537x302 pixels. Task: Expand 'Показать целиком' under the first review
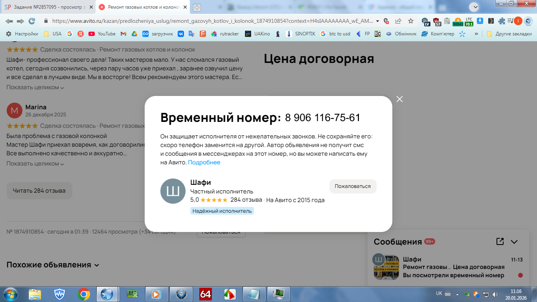(35, 87)
